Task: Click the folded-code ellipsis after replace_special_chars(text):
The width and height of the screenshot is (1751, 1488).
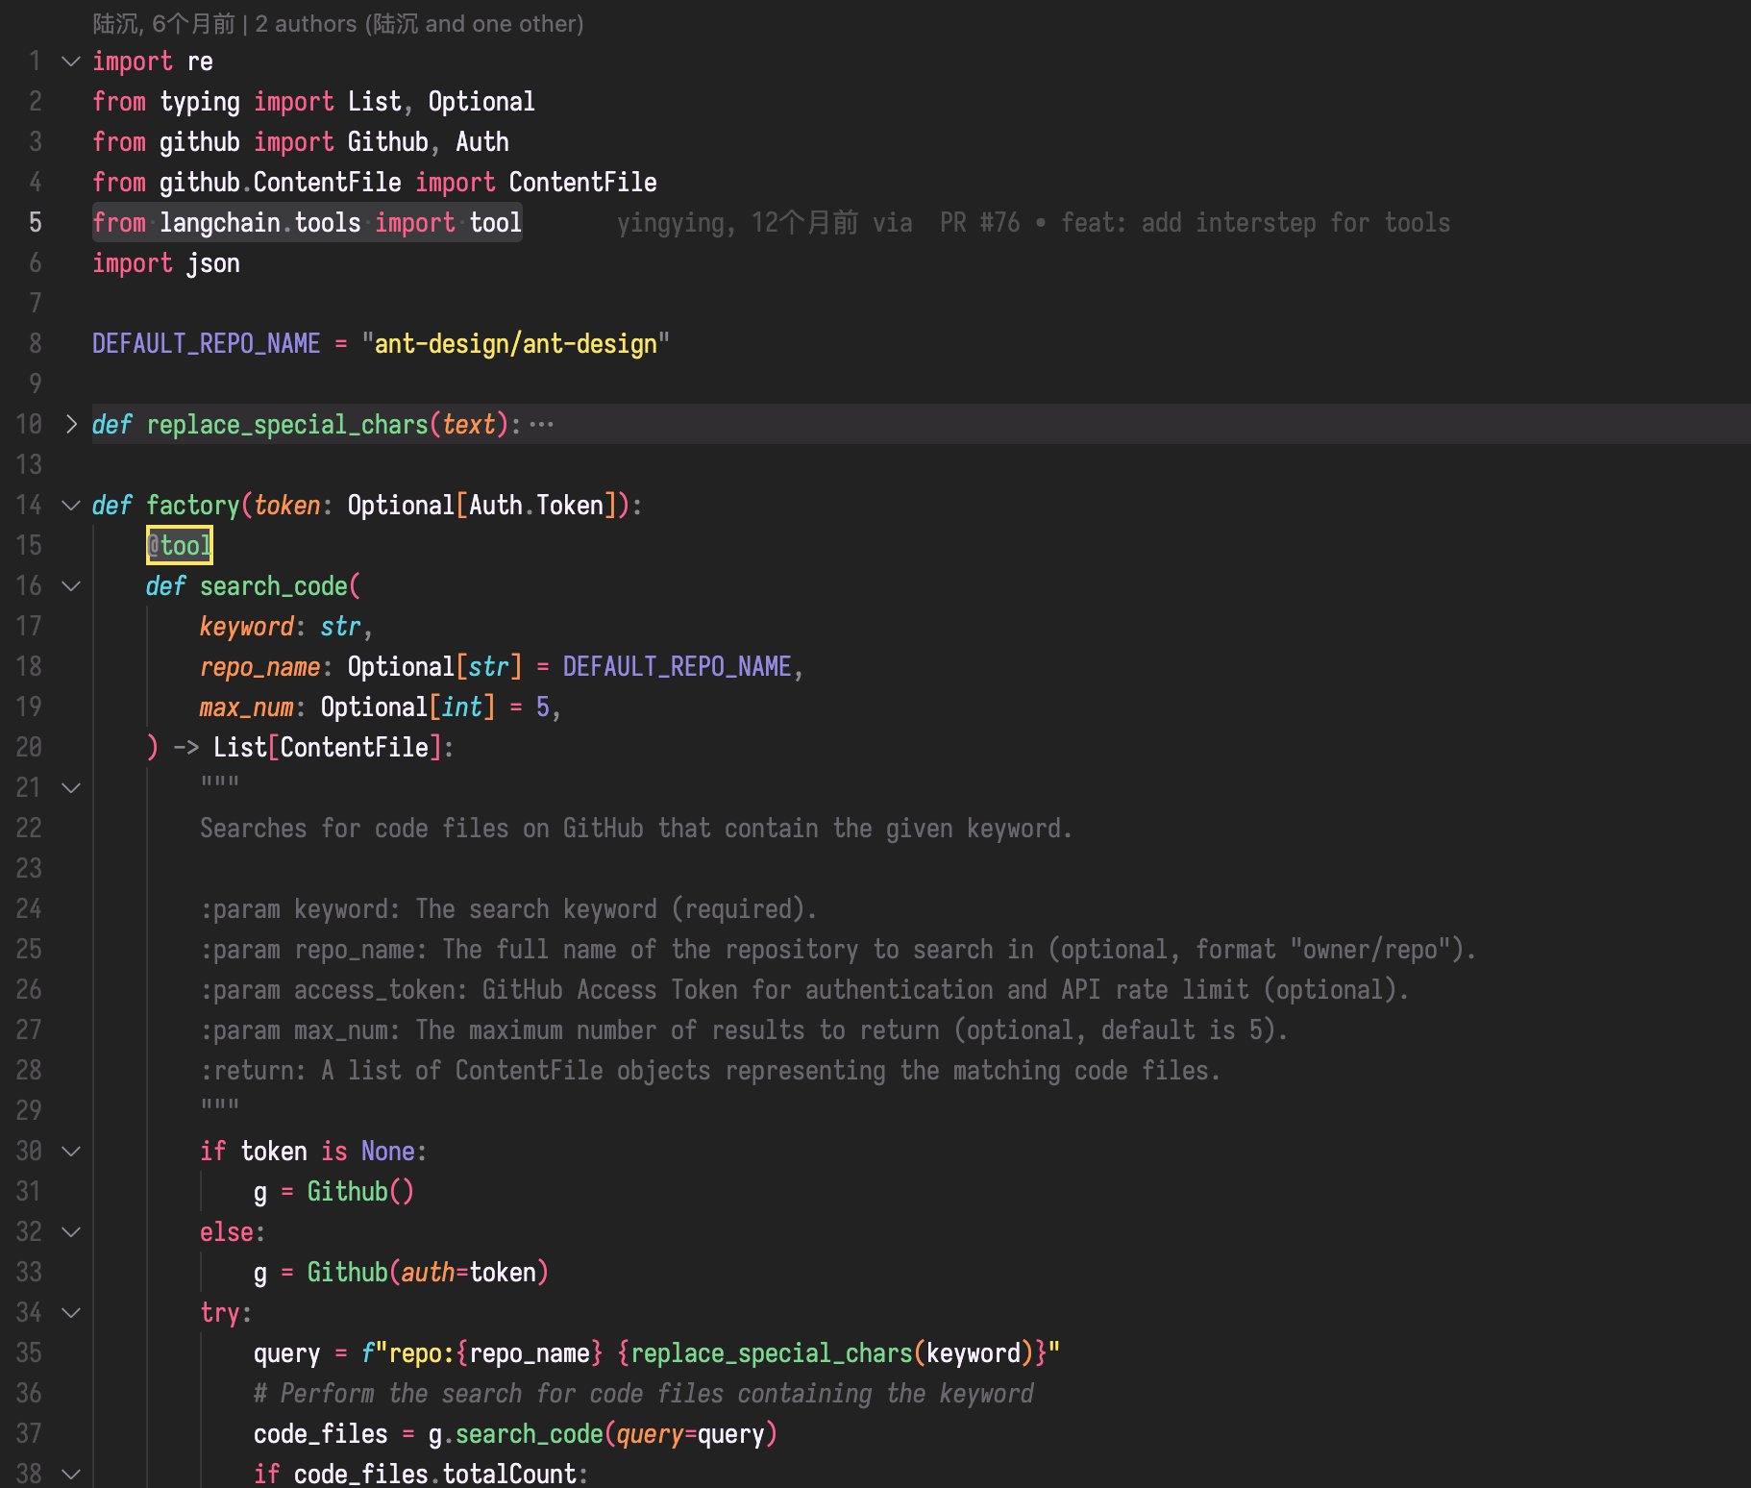Action: click(x=541, y=425)
